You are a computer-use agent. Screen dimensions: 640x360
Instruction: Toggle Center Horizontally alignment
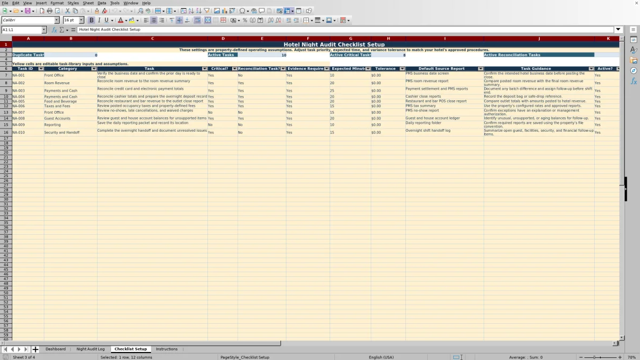(154, 20)
